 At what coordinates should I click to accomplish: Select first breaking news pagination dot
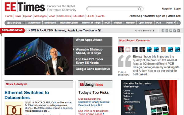139,31
